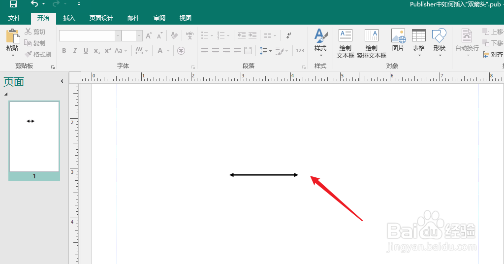Insert 图片 picture
Image resolution: width=504 pixels, height=264 pixels.
tap(398, 40)
